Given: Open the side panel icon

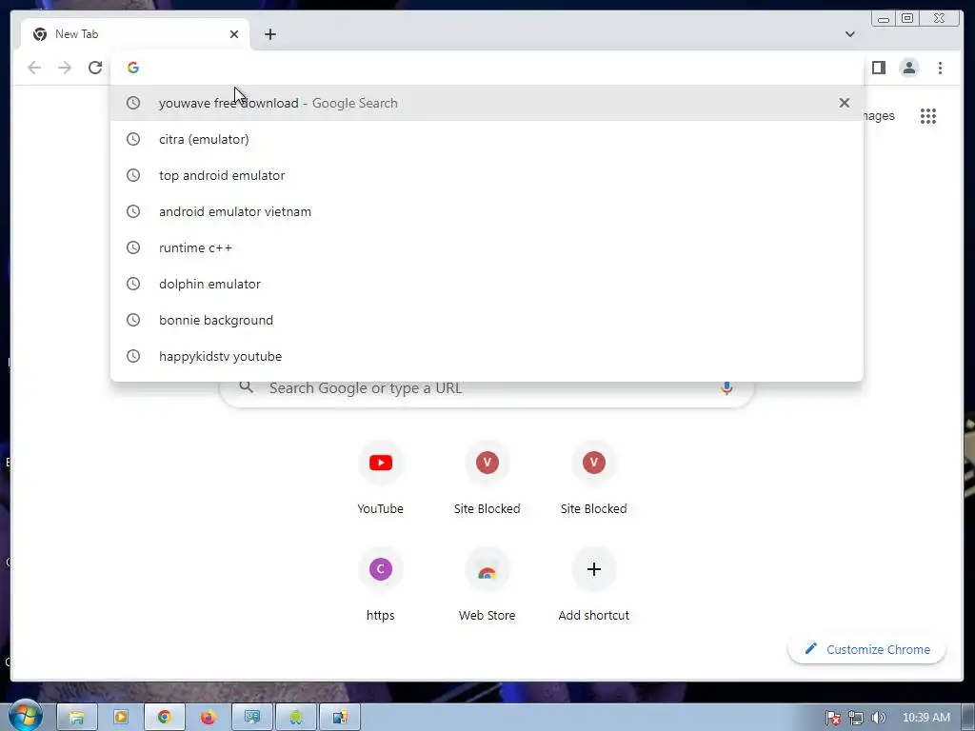Looking at the screenshot, I should (x=878, y=68).
